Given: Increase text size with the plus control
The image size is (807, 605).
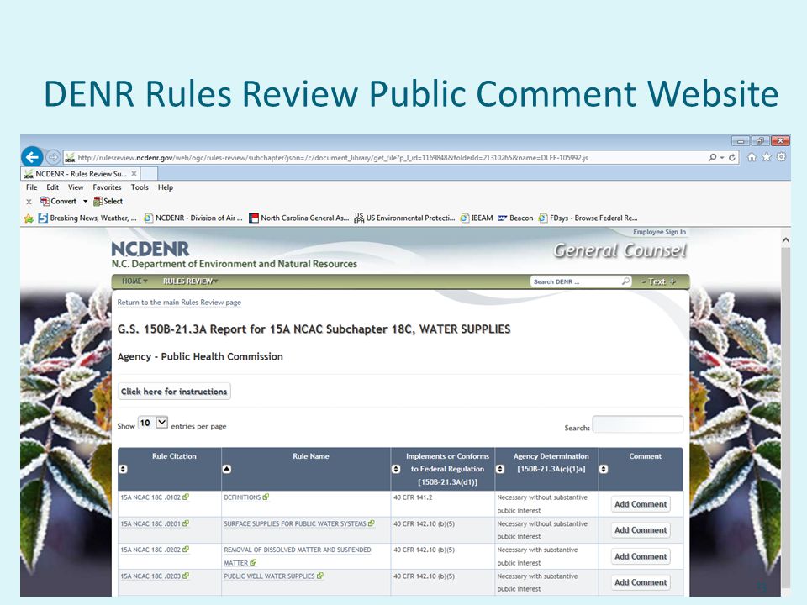Looking at the screenshot, I should tap(672, 281).
